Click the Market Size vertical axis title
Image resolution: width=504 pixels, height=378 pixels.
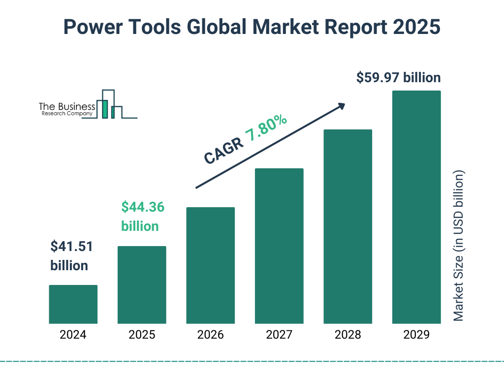459,246
